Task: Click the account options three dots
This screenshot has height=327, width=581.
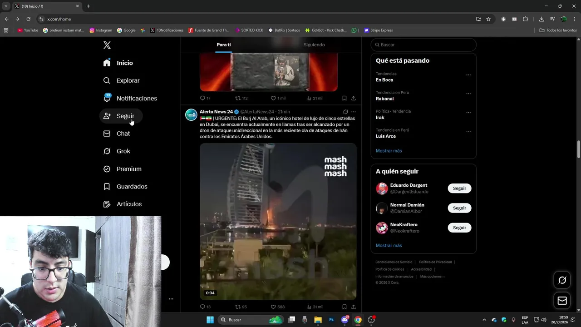Action: pos(171,299)
